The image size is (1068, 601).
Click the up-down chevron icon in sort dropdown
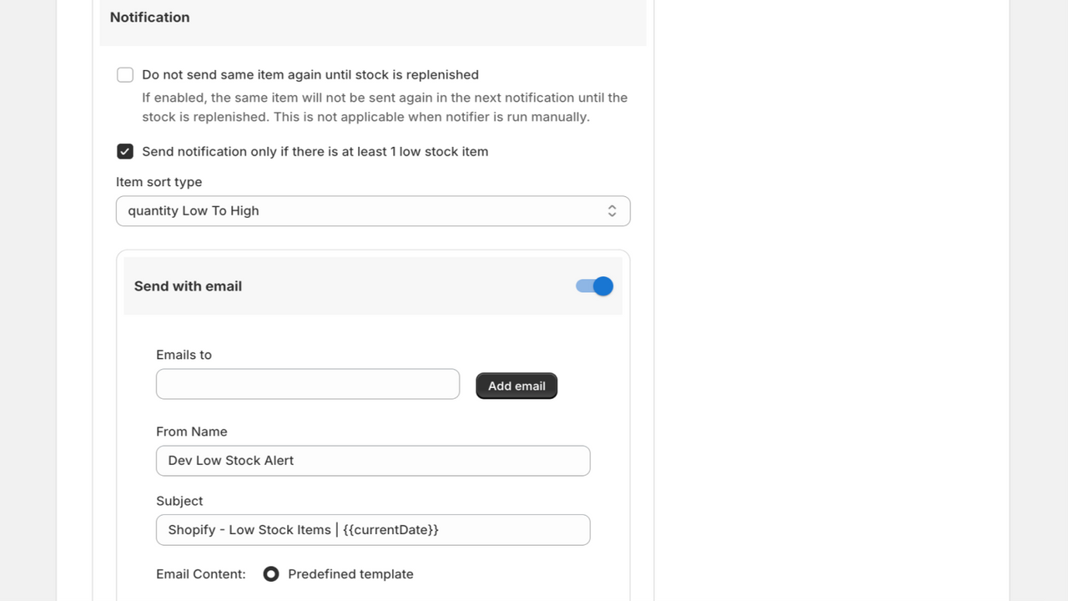pos(612,211)
